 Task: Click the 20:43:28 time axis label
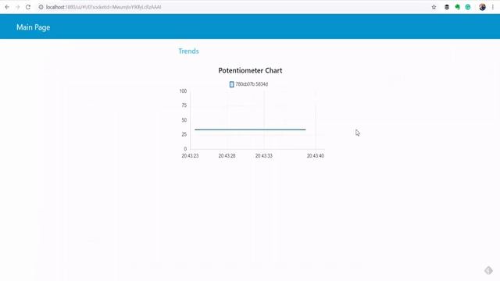coord(227,156)
